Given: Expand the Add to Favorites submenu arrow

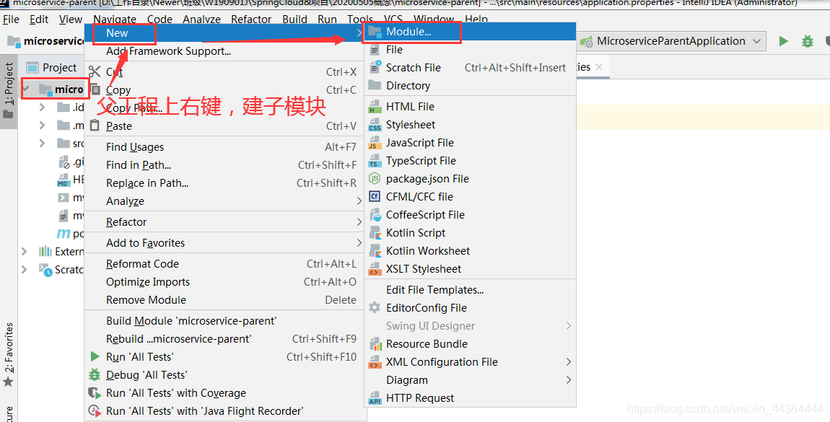Looking at the screenshot, I should click(359, 242).
